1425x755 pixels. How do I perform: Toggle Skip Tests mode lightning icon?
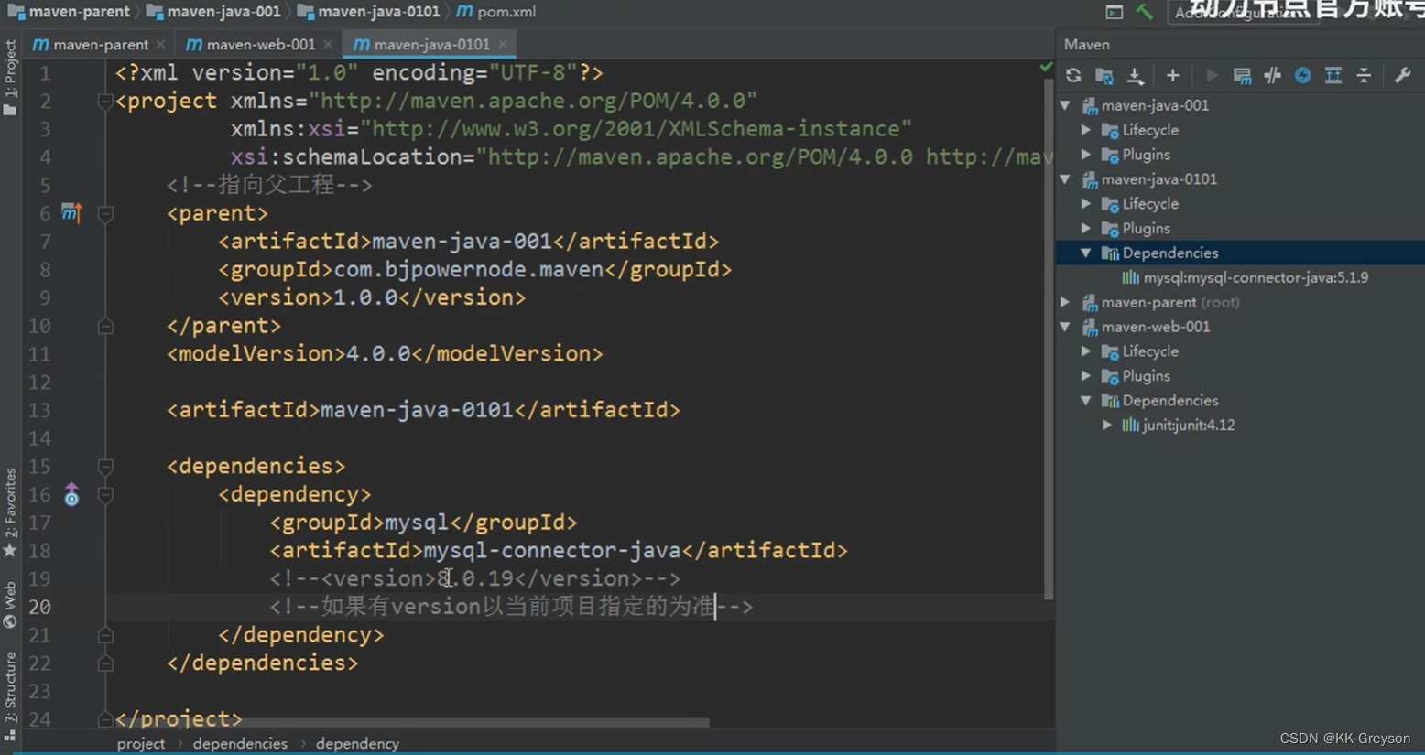pyautogui.click(x=1302, y=76)
